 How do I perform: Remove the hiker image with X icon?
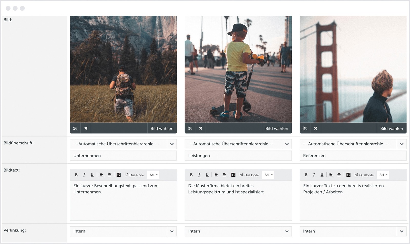(86, 128)
